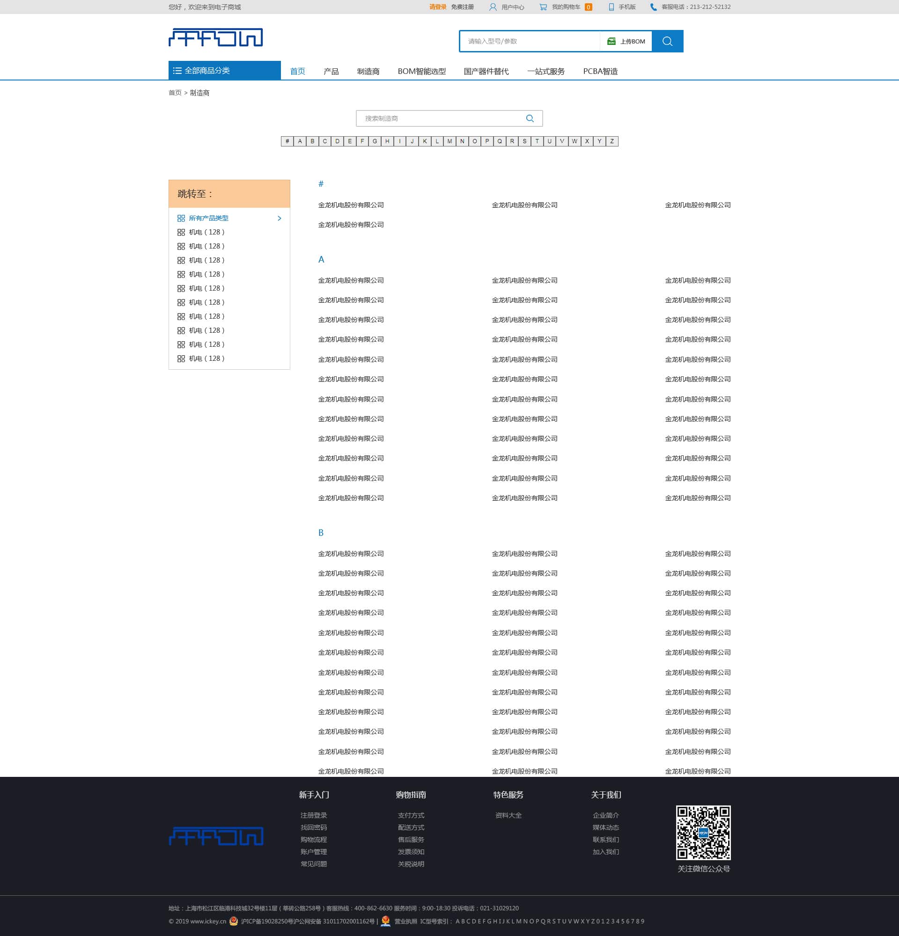Open the BOM智能选型 nav tab
This screenshot has height=936, width=899.
(x=421, y=72)
